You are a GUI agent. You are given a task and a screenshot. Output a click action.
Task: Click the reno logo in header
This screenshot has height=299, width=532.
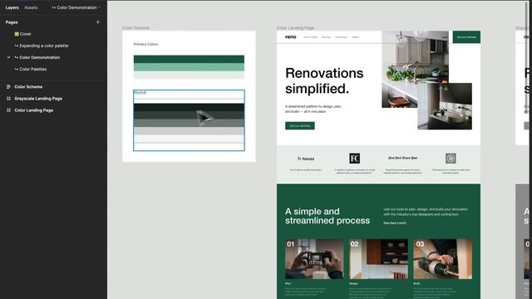(x=290, y=37)
